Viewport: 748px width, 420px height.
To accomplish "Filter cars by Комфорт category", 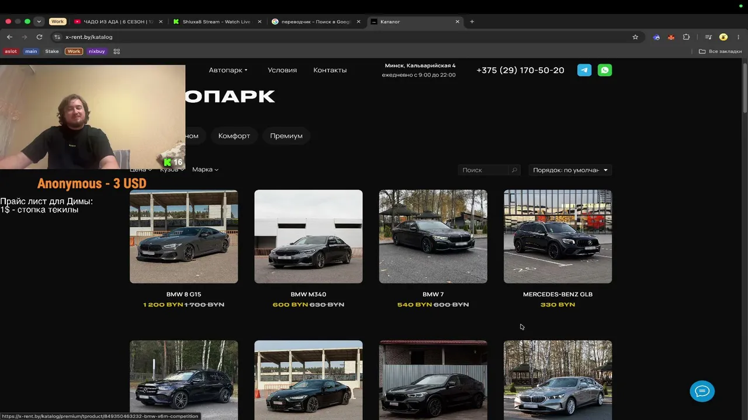I will [234, 136].
